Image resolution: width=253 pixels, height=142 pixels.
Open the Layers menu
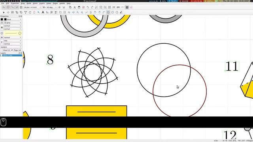coord(42,3)
